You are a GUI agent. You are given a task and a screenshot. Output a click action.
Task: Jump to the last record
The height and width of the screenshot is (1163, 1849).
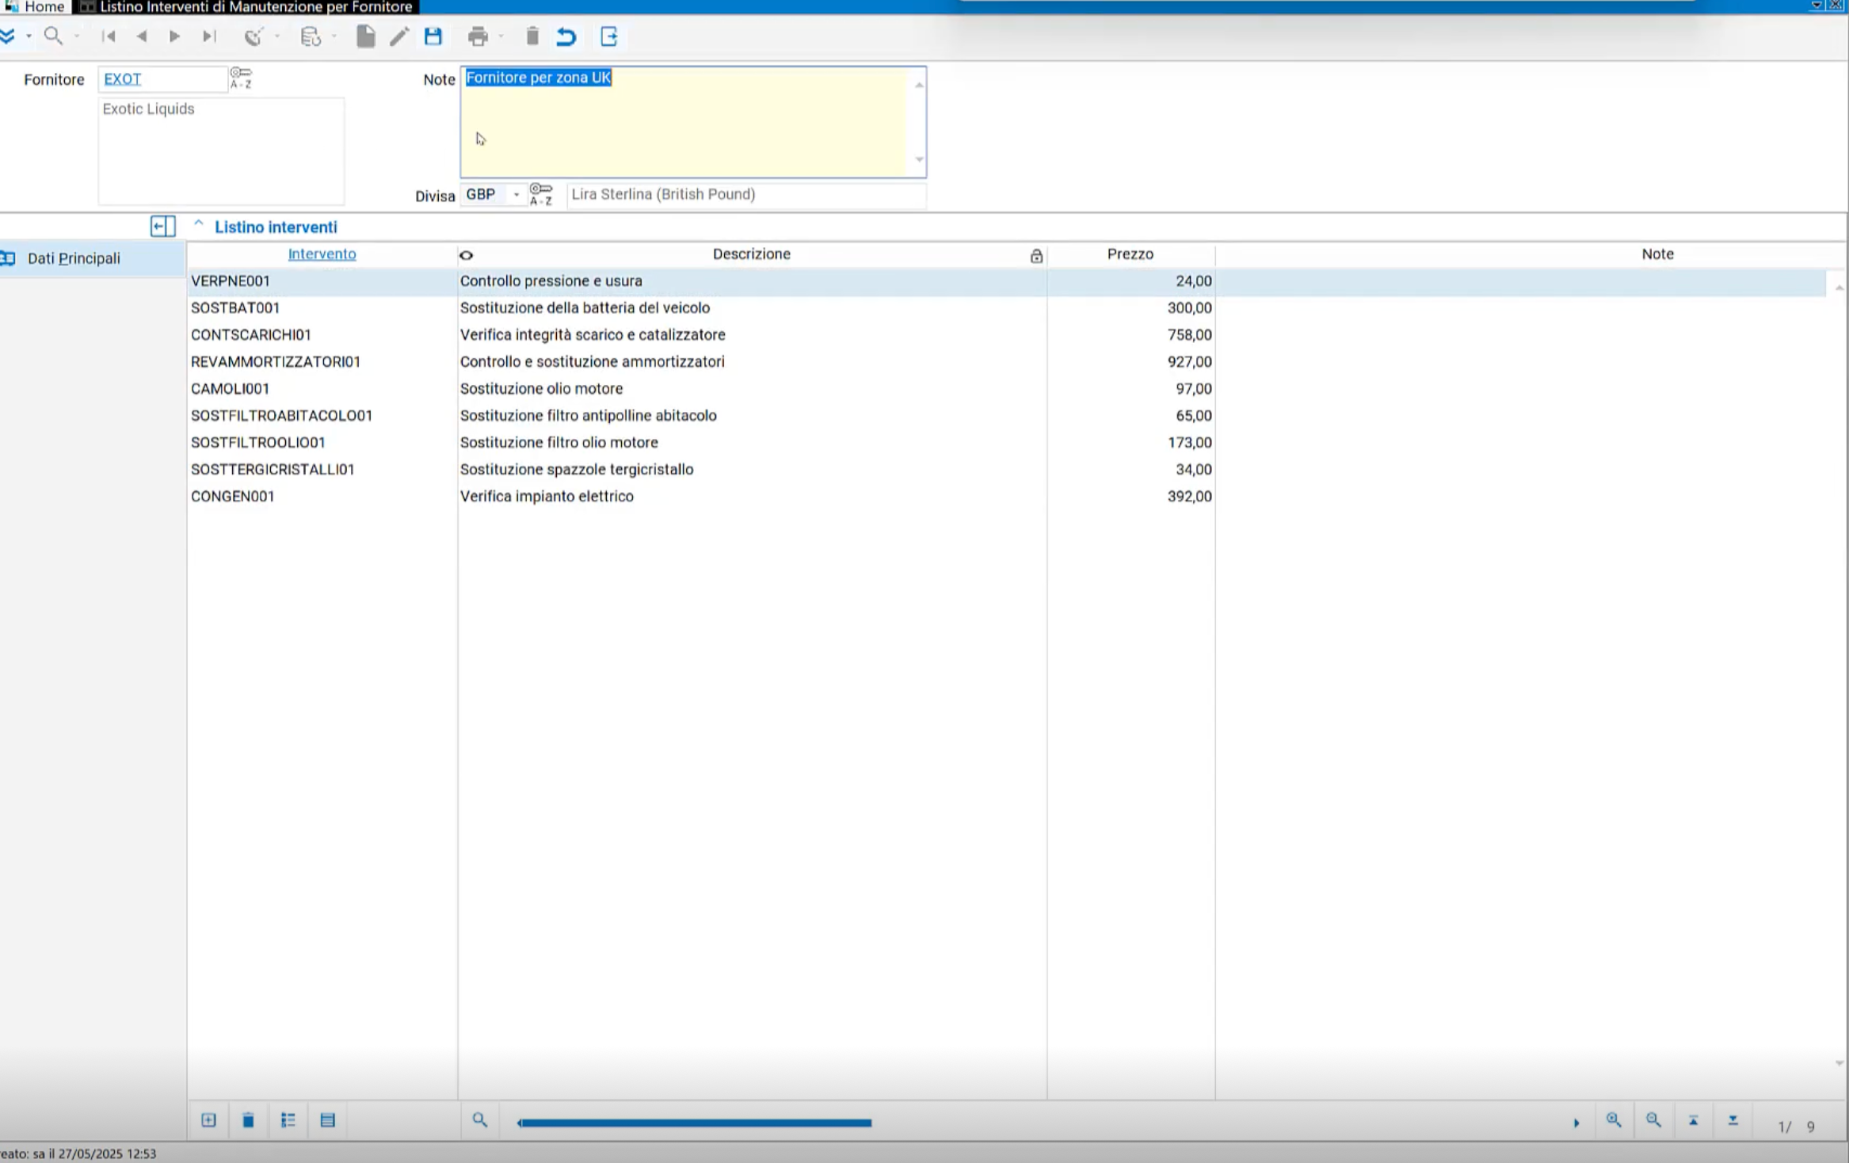[x=209, y=36]
